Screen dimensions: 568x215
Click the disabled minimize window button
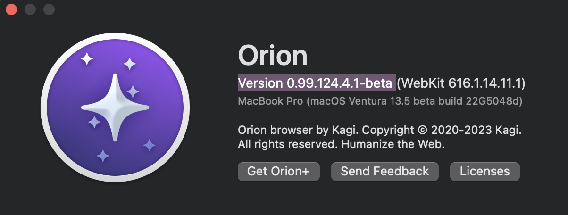point(30,9)
